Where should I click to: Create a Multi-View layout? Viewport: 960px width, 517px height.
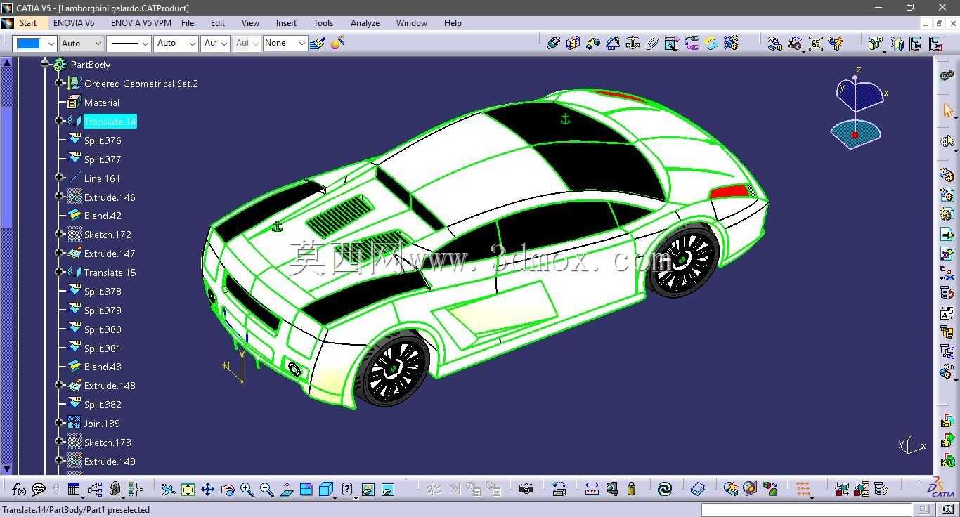[x=306, y=490]
